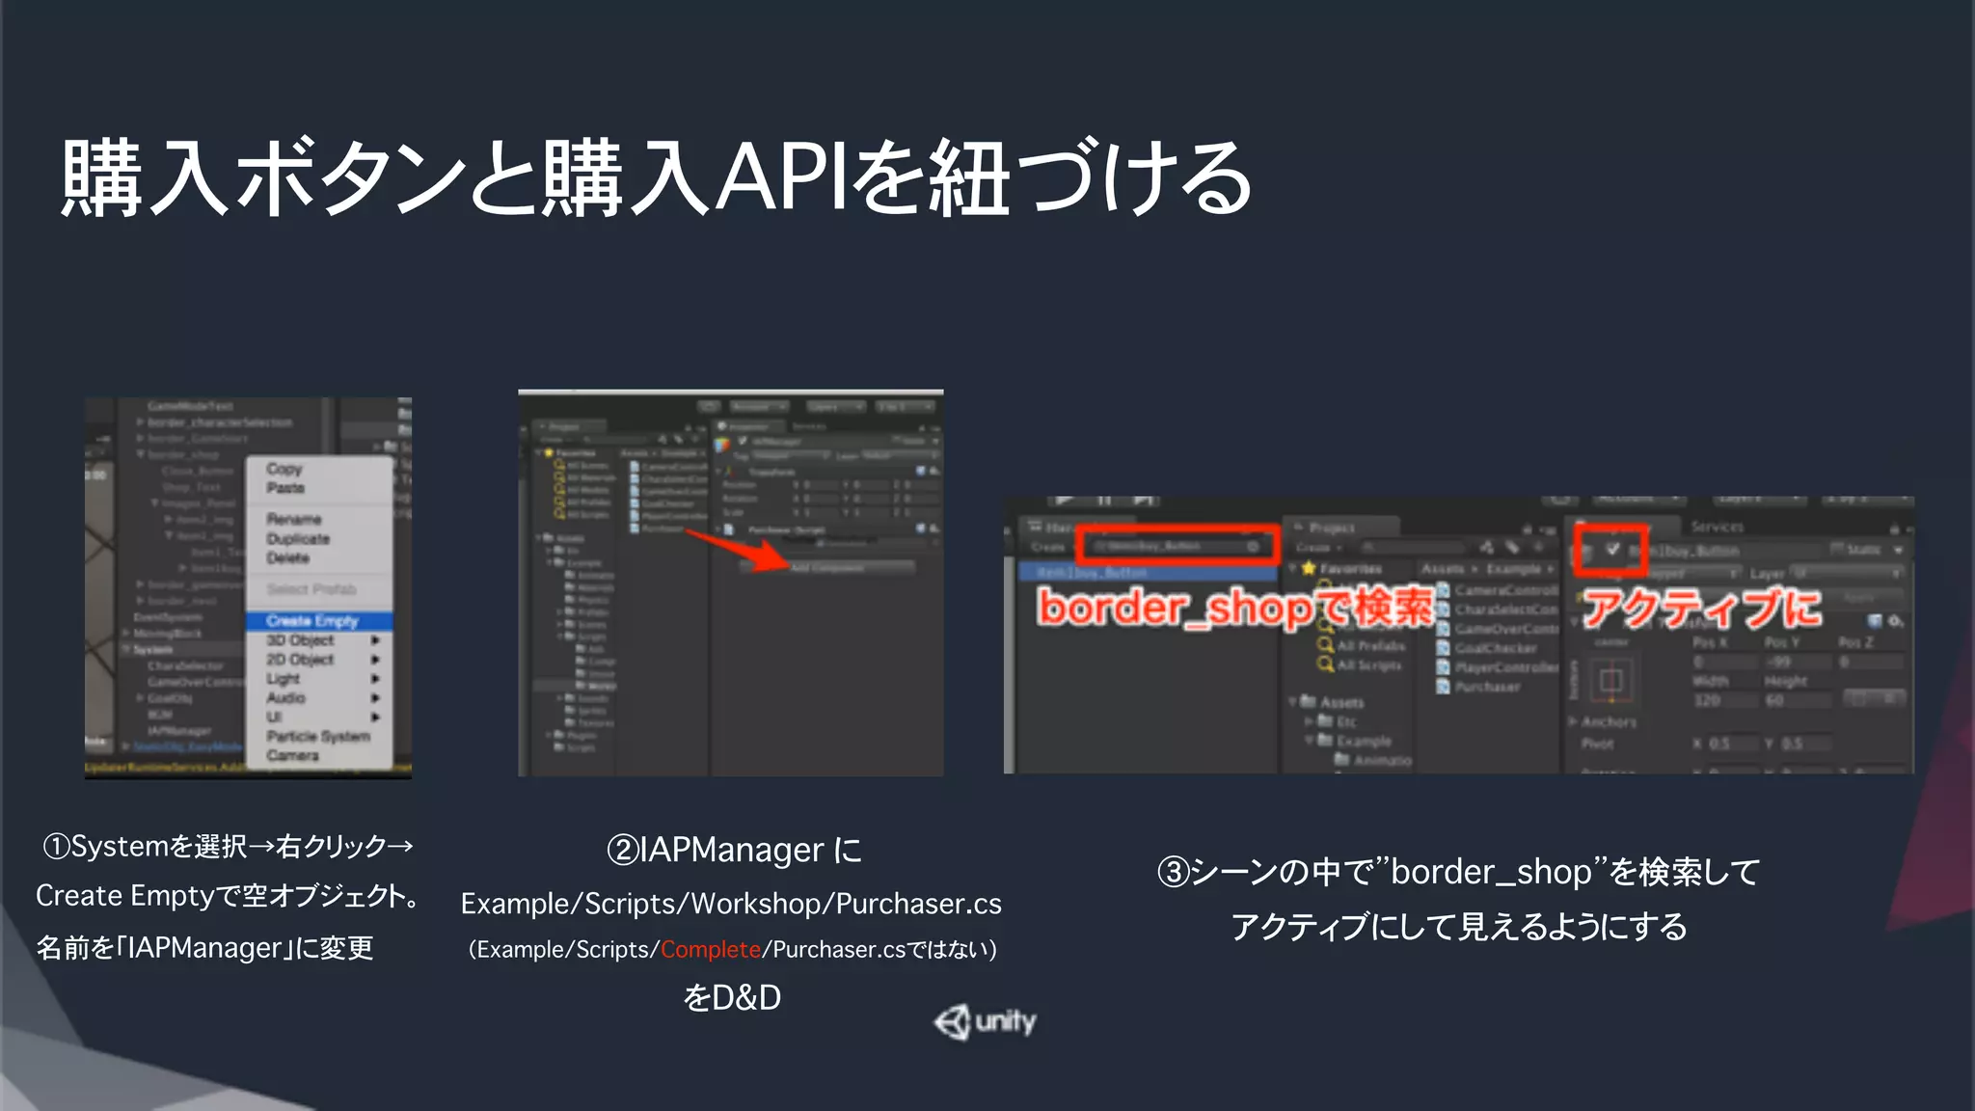Open the Transform help icon in middle Inspector
The image size is (1975, 1111).
pos(920,471)
